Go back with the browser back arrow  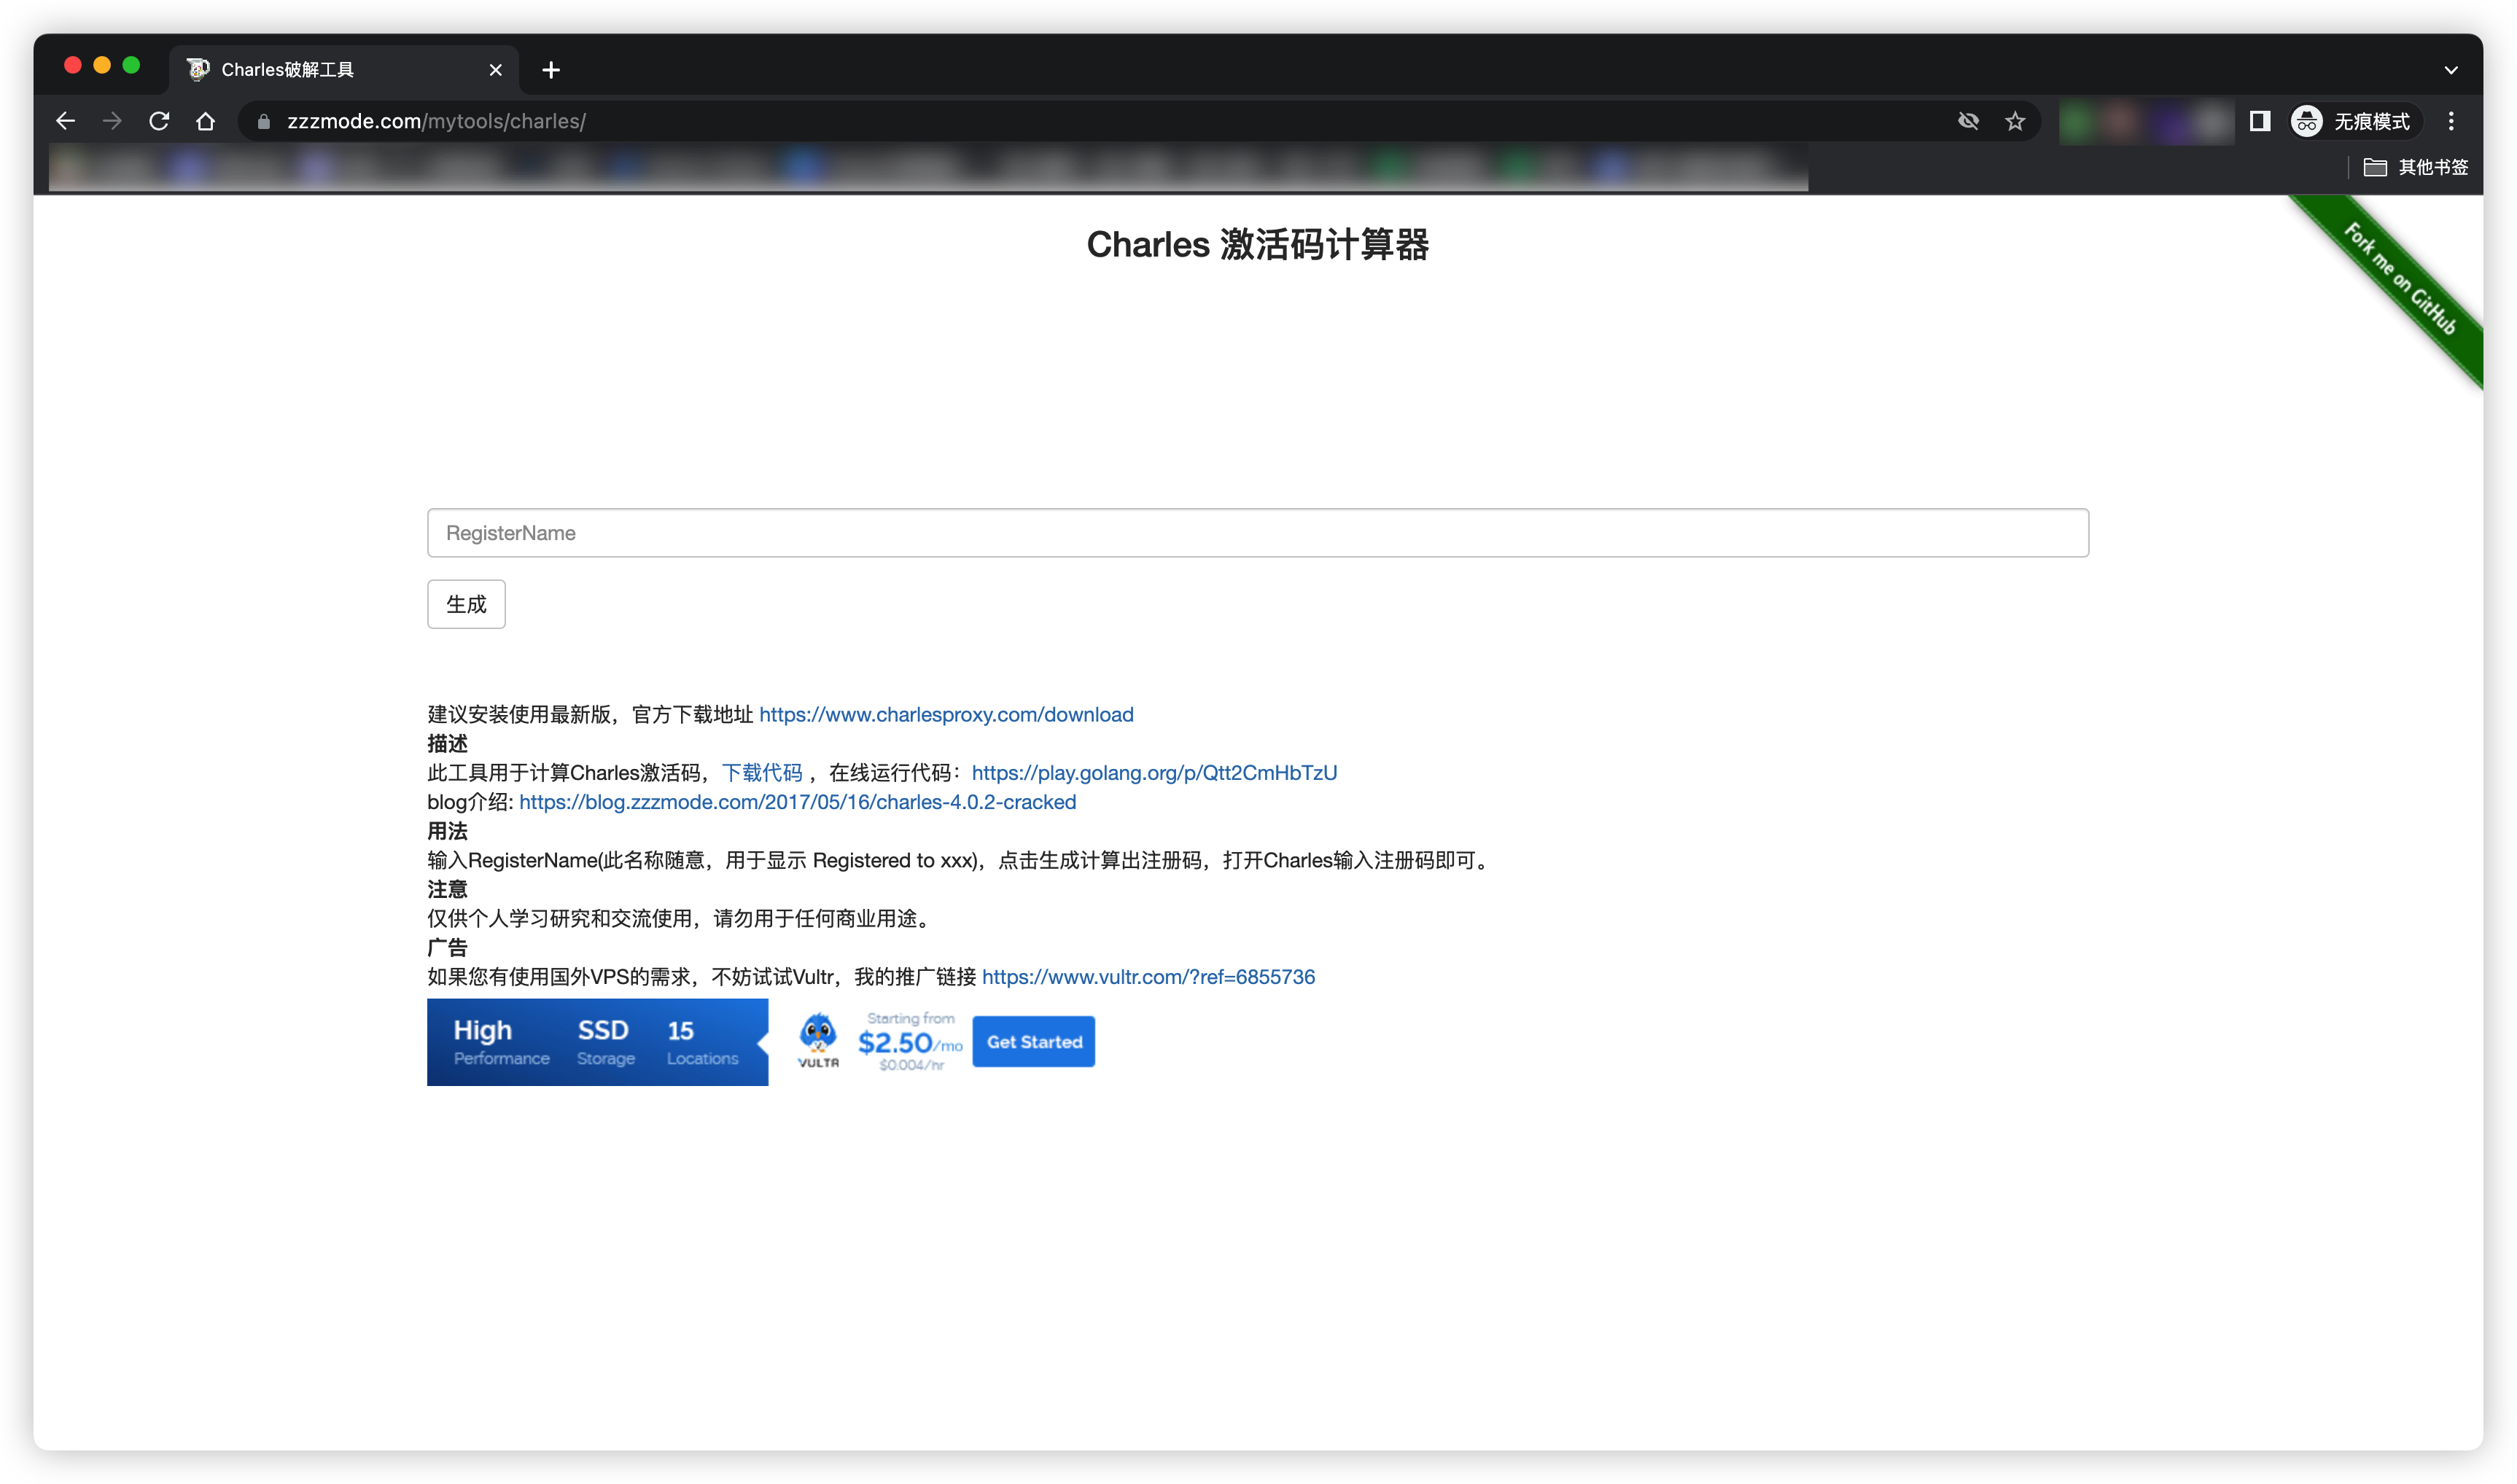tap(66, 121)
